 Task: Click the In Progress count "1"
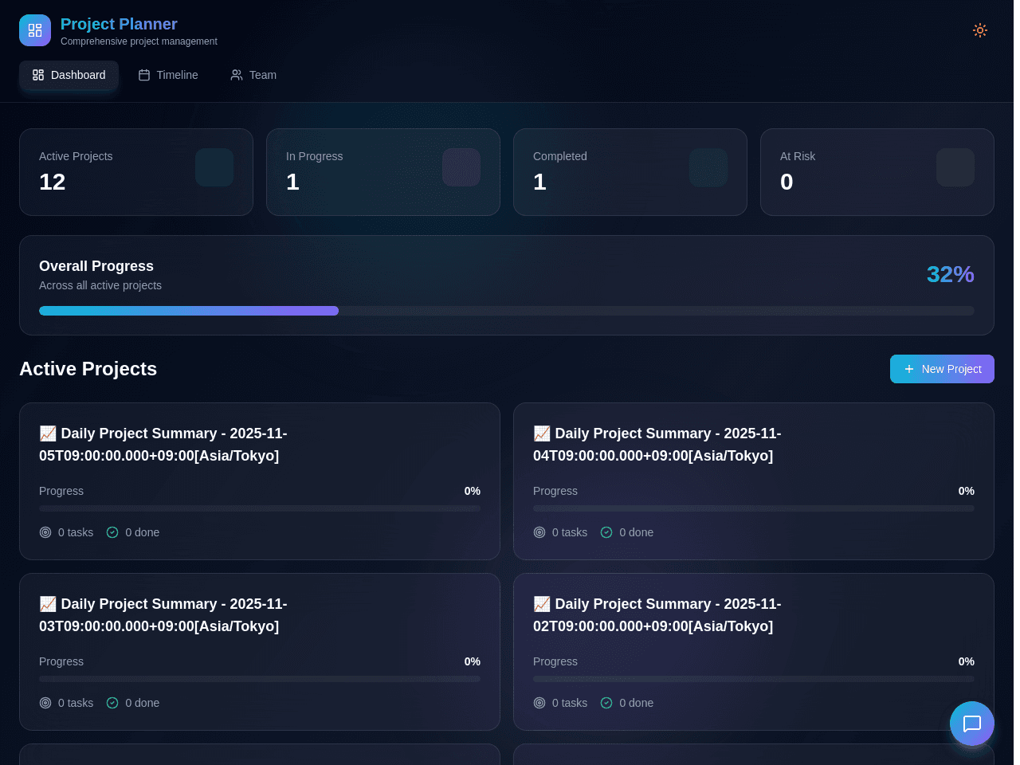click(292, 182)
